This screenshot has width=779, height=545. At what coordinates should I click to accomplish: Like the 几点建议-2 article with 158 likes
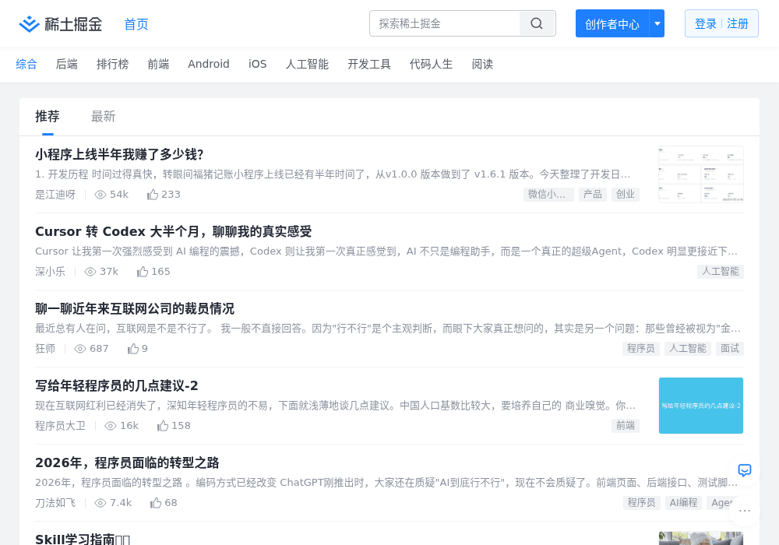pos(163,426)
